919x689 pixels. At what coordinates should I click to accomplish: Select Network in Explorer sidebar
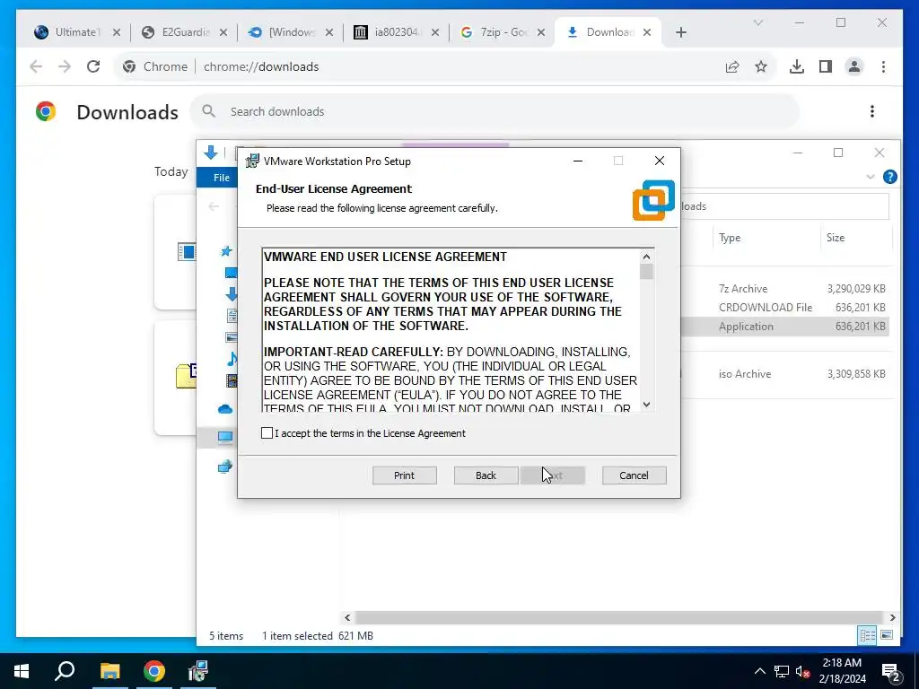point(225,467)
